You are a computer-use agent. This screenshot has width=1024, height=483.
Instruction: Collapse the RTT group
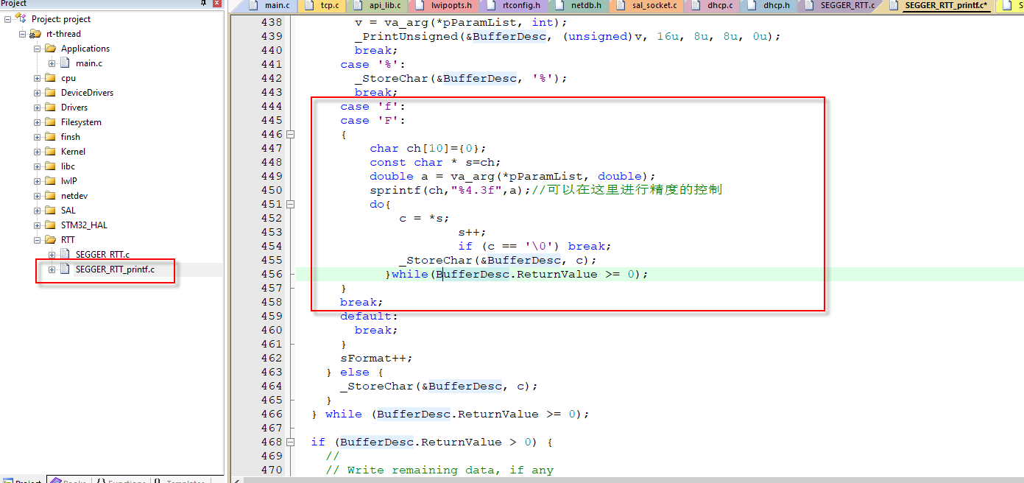(x=37, y=240)
